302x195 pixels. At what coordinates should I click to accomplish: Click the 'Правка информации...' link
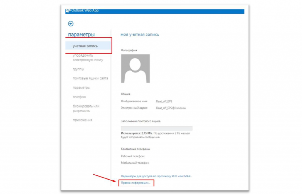136,183
